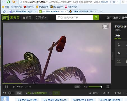The image size is (127, 101).
Task: Open first 梦幻西游手 bookmark with yellow icon
Action: (x=42, y=7)
